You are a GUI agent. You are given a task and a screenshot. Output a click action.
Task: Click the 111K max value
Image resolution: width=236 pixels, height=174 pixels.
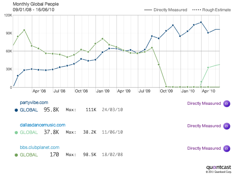91,110
